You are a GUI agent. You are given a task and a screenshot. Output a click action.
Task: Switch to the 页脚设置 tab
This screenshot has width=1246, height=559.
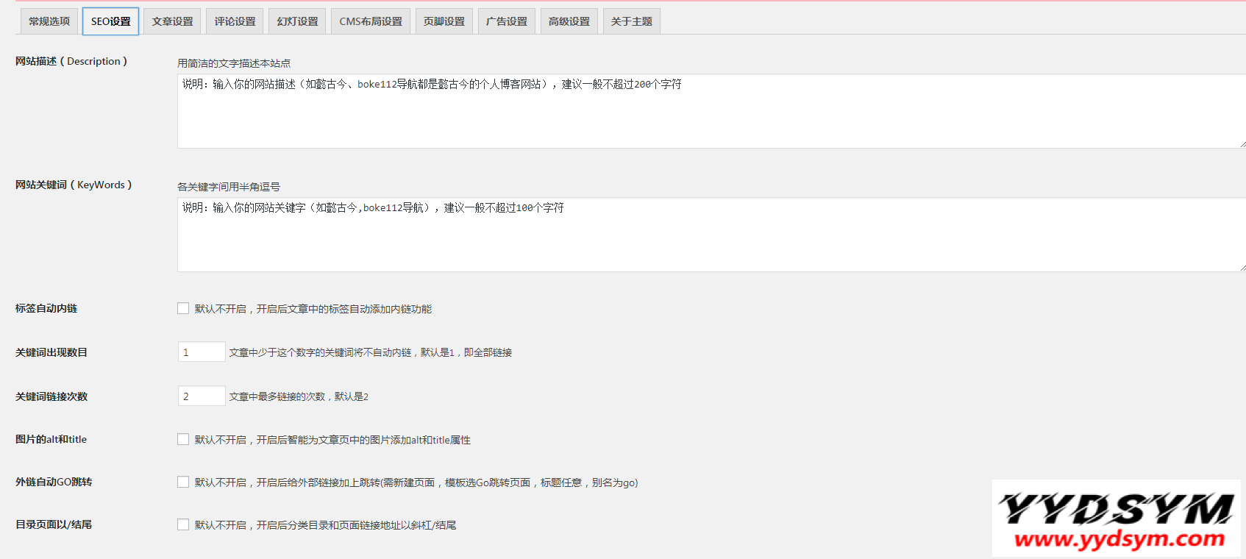[444, 21]
